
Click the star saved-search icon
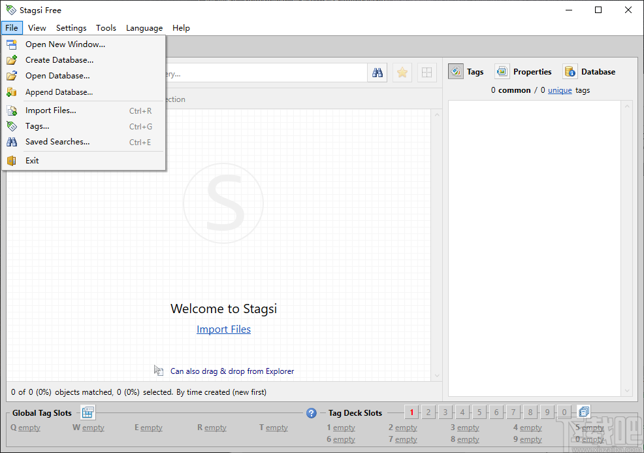[402, 73]
